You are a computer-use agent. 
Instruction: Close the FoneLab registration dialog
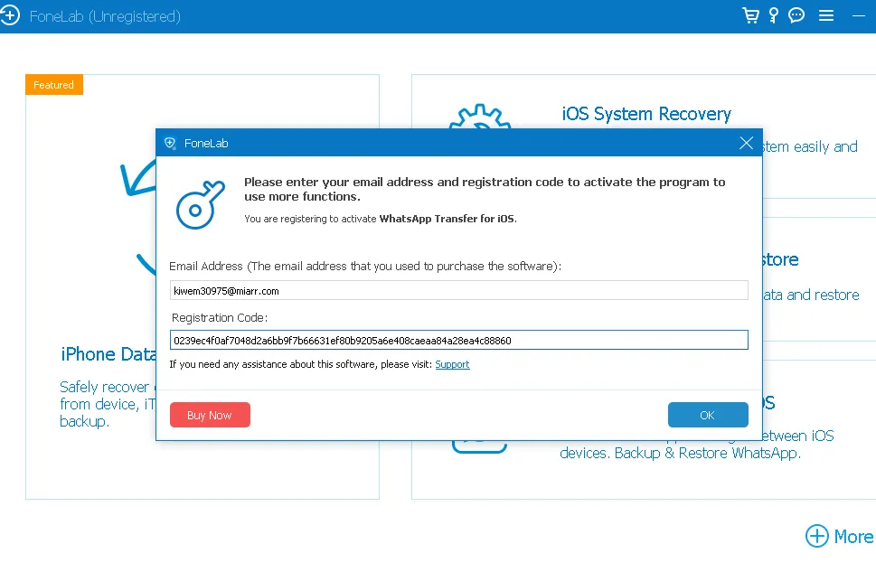[x=746, y=143]
